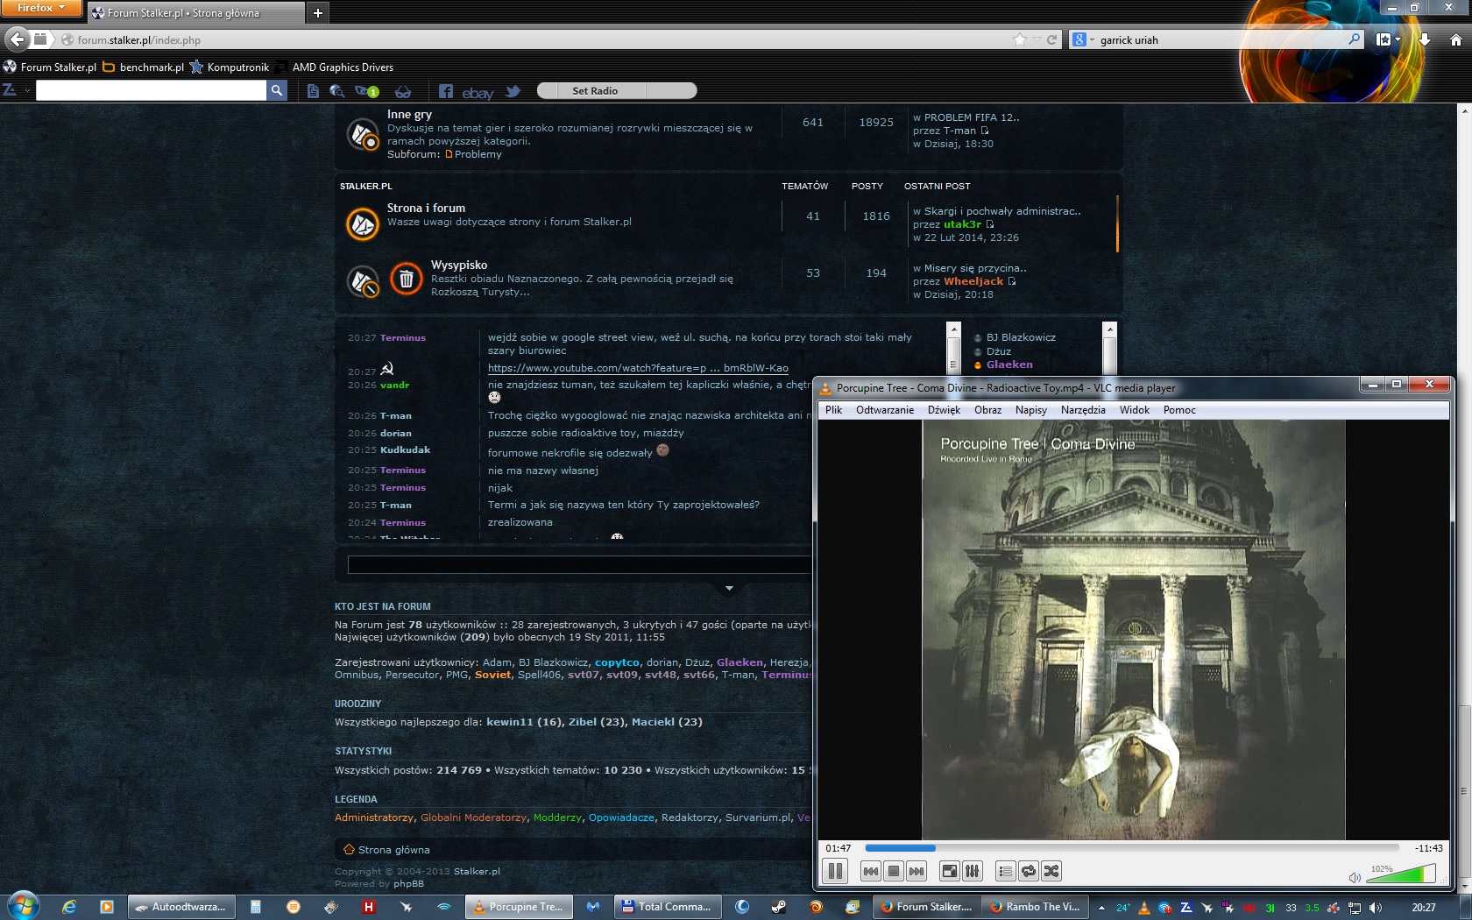
Task: Open the YouTube link in chat
Action: [638, 368]
